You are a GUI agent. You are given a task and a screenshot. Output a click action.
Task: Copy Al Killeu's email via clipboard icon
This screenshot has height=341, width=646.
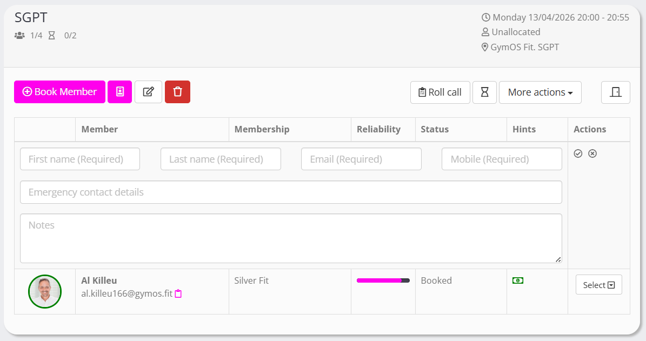point(178,294)
